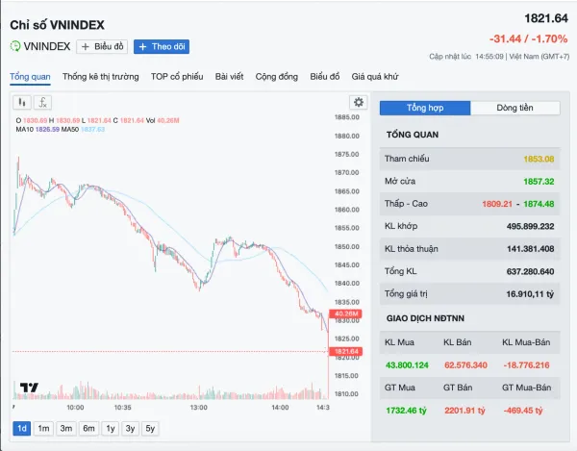577x451 pixels.
Task: Select the 3y time range
Action: pos(130,428)
